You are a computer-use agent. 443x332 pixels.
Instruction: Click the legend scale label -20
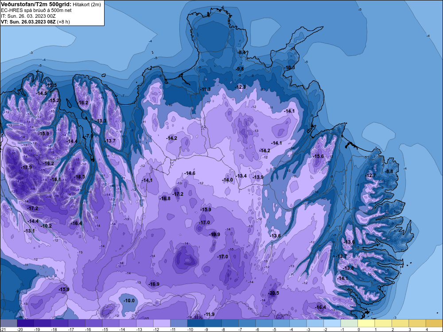point(20,329)
